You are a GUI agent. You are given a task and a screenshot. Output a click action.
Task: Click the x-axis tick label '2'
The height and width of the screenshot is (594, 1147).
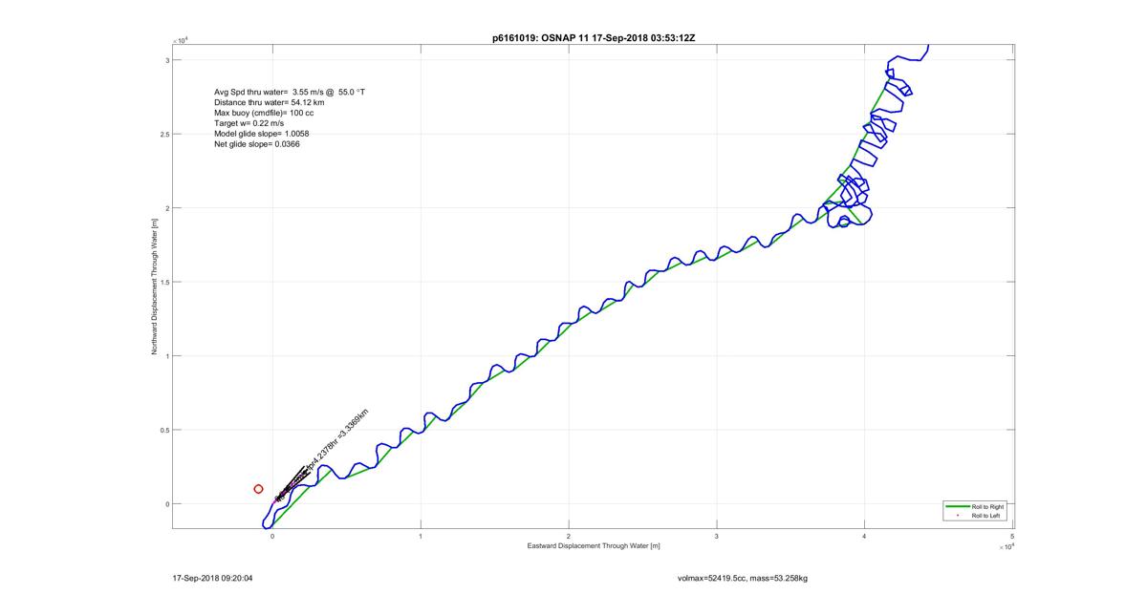coord(569,537)
